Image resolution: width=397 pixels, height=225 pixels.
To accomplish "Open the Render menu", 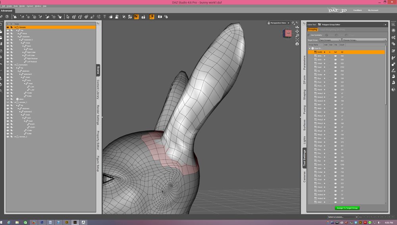I will coord(22,6).
